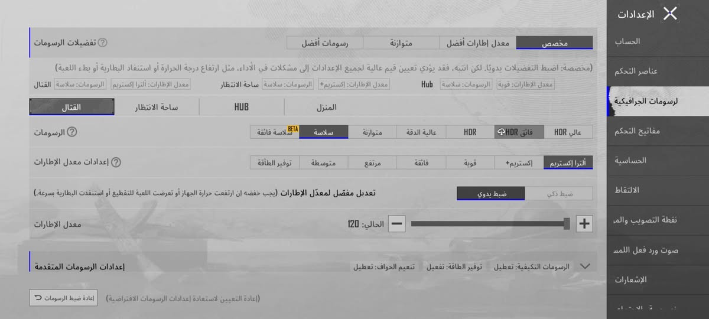The width and height of the screenshot is (709, 319).
Task: Open الالتقاط settings category
Action: point(658,190)
